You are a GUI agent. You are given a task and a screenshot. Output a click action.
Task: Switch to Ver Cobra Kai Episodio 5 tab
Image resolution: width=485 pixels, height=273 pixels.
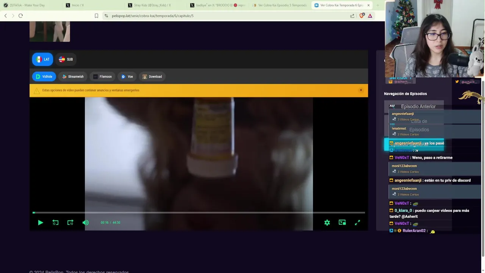click(279, 5)
